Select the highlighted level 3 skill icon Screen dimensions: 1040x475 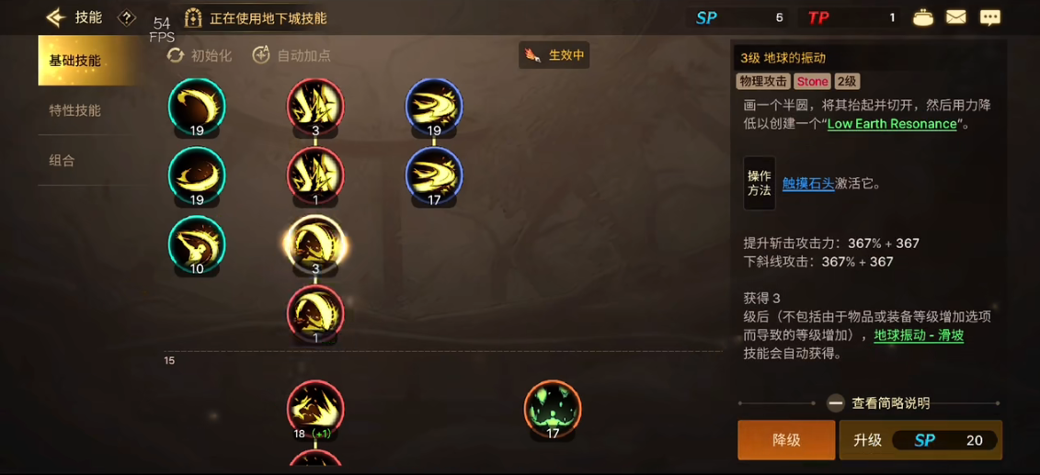[x=315, y=244]
